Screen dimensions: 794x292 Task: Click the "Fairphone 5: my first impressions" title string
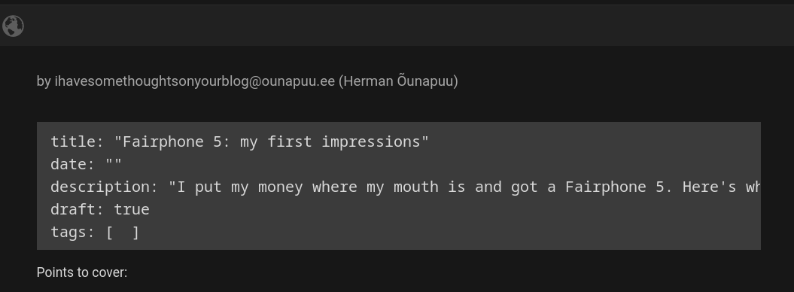click(272, 141)
